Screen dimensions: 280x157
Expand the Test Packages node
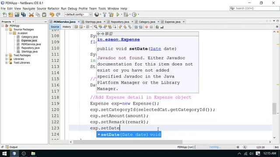click(x=7, y=55)
